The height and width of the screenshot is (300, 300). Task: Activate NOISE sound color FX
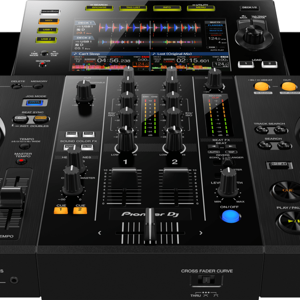point(69,147)
